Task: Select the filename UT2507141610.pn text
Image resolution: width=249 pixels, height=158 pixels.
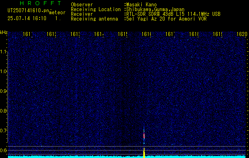Action: pos(28,11)
